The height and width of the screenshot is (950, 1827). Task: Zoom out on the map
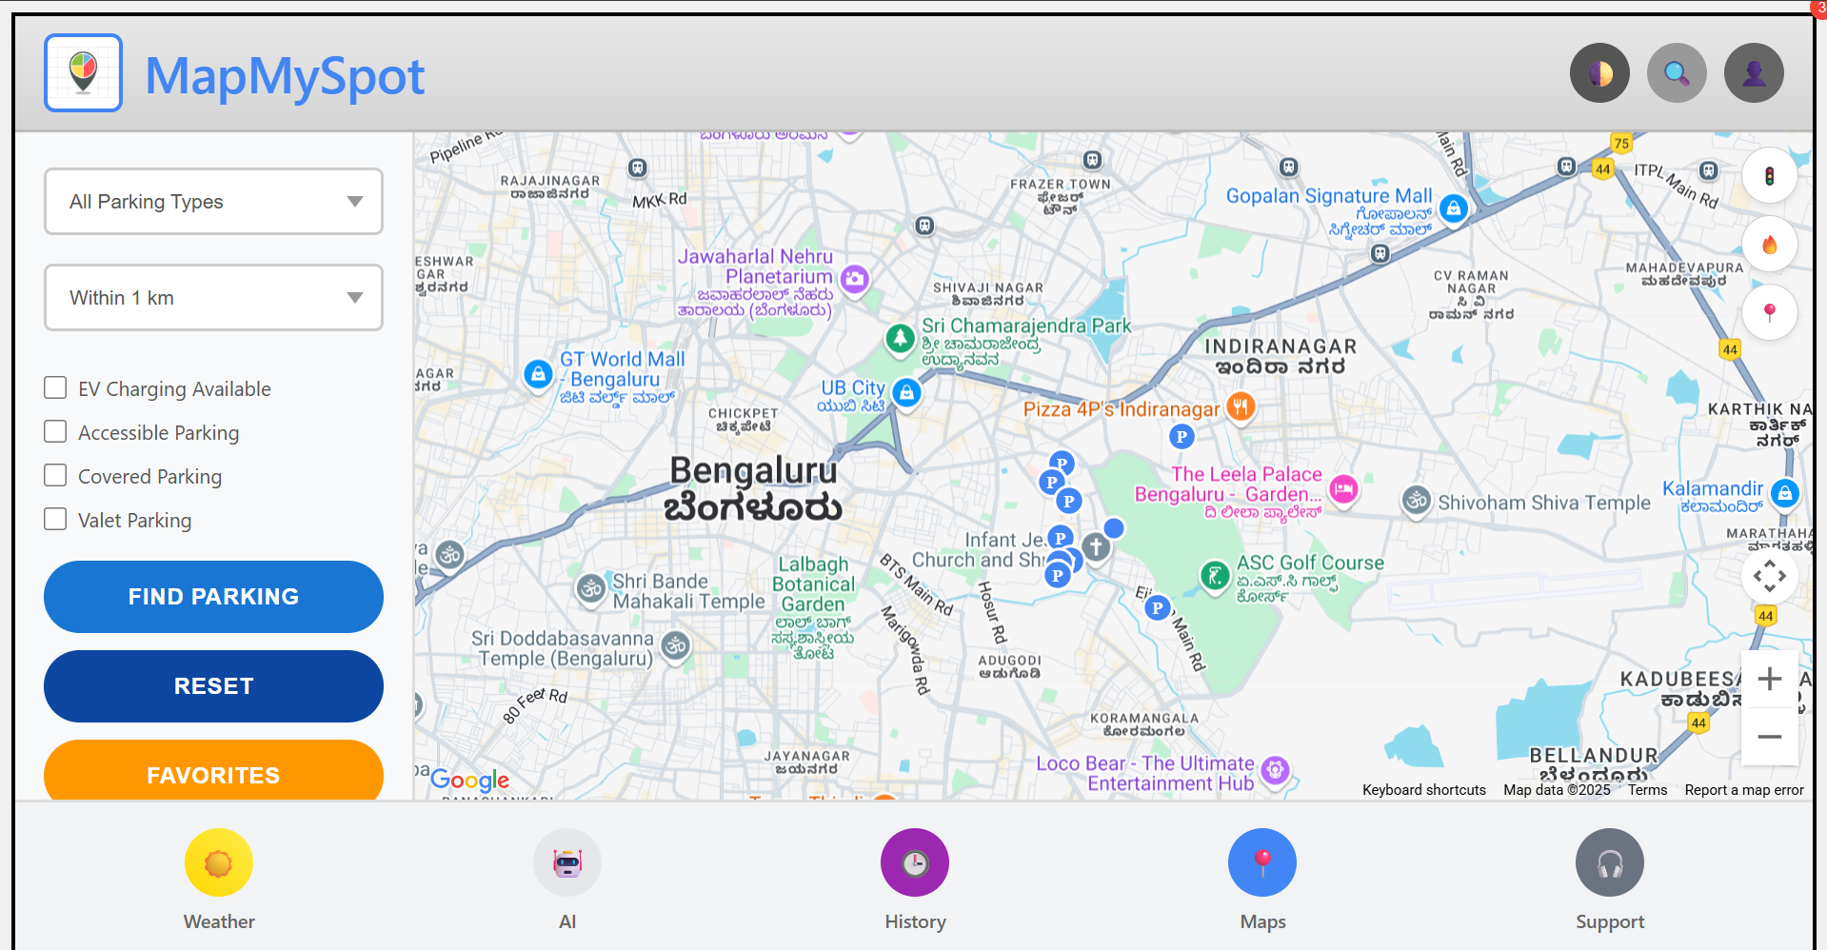tap(1770, 737)
